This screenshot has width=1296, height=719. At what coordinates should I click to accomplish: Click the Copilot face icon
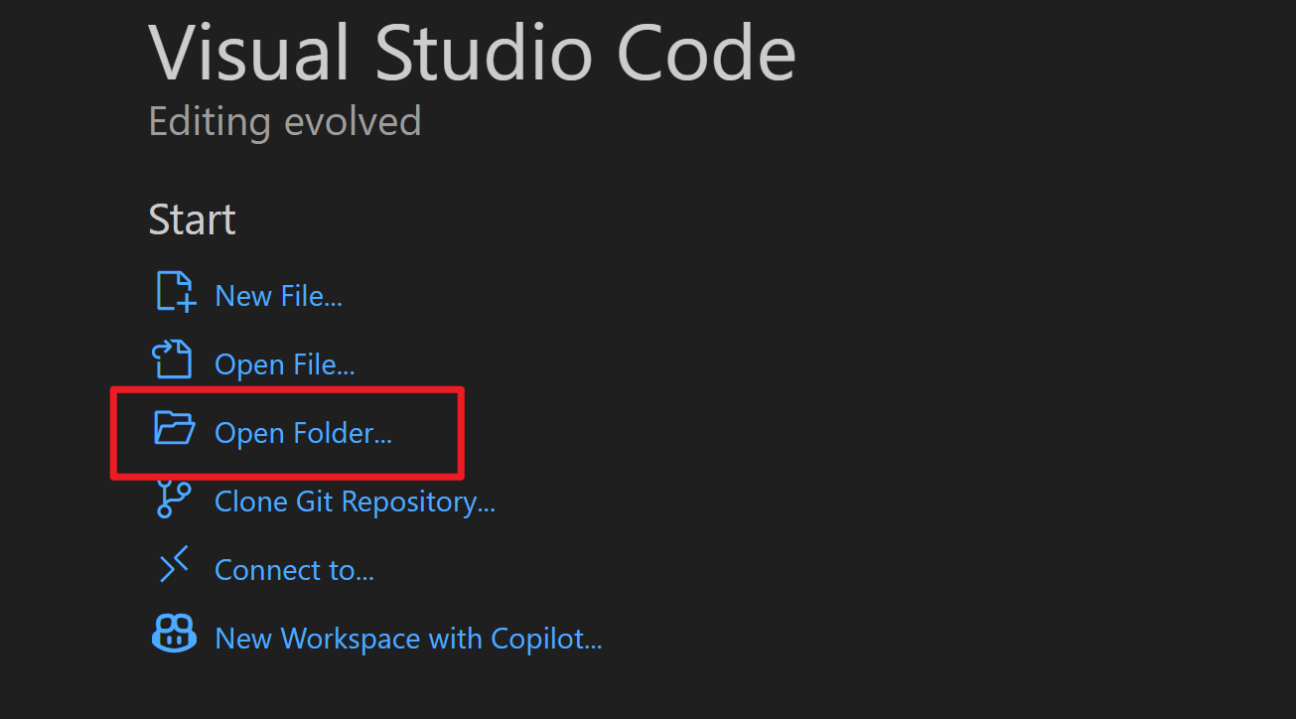point(174,634)
